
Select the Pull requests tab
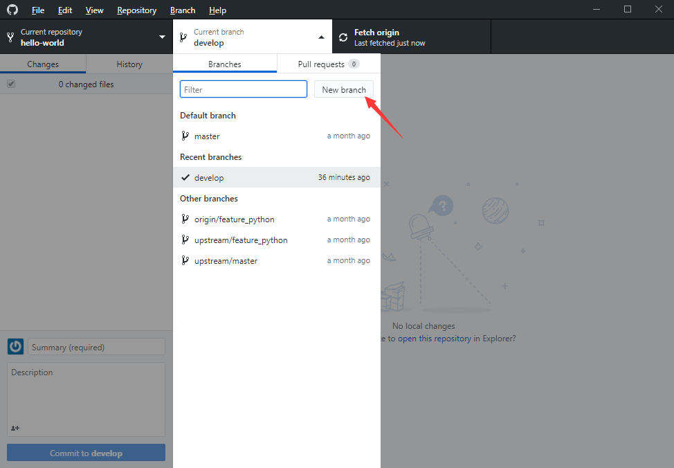pos(329,64)
